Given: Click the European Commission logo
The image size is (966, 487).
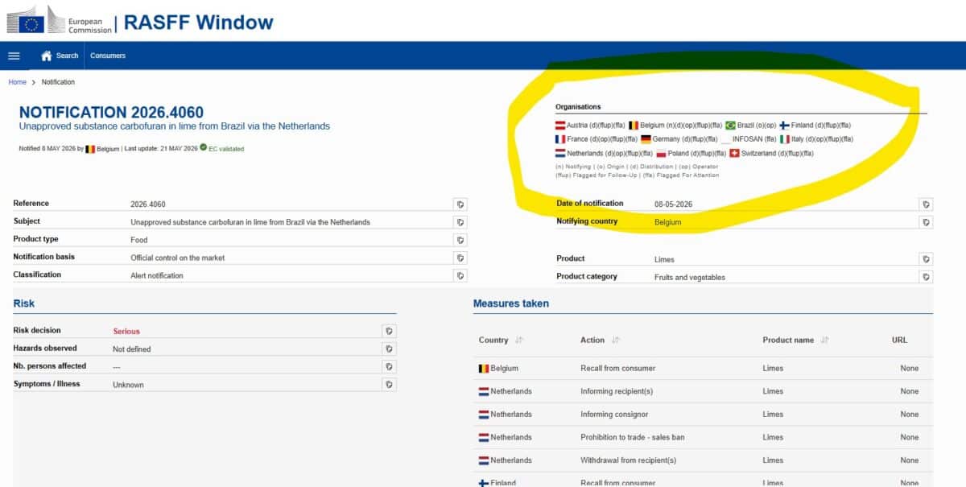Looking at the screenshot, I should (x=59, y=22).
